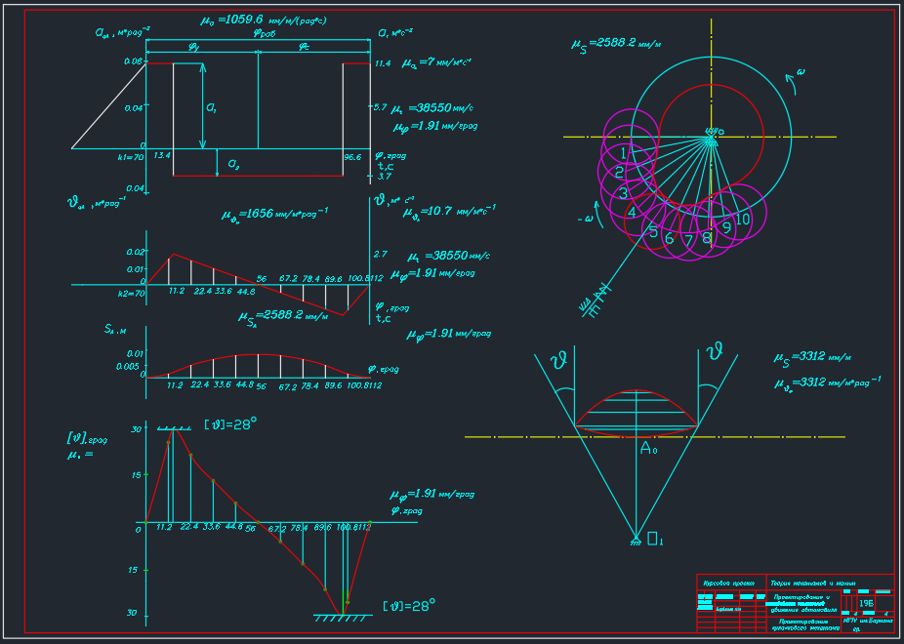
Task: Pick the k1=70 label
Action: 131,157
